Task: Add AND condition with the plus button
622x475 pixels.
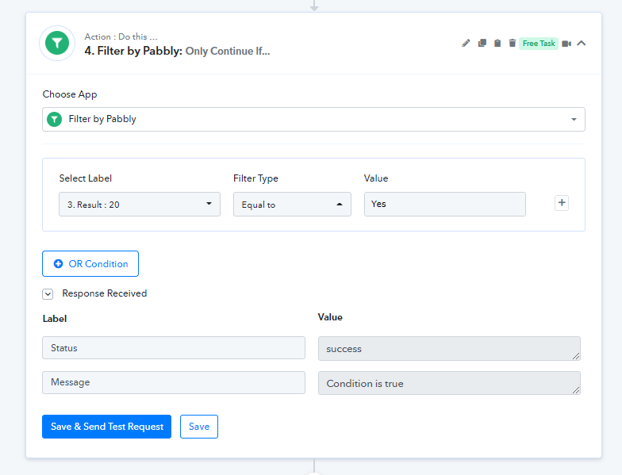Action: coord(562,203)
